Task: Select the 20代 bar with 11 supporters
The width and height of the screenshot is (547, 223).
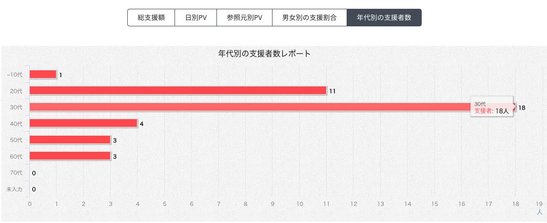Action: click(x=177, y=90)
